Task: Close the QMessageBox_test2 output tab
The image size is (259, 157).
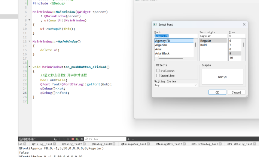Action: tap(185, 144)
